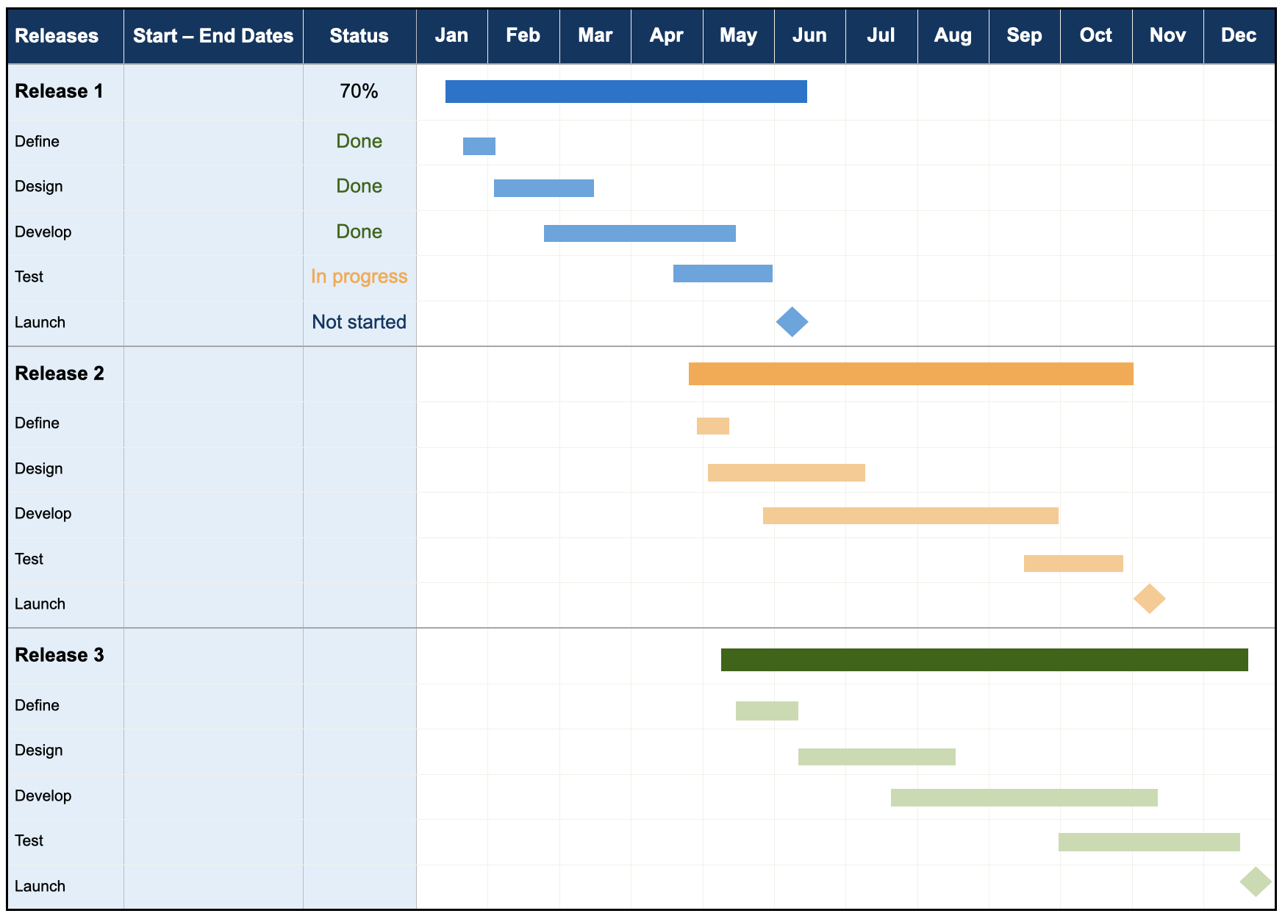
Task: Click the green Release 3 summary bar
Action: point(985,660)
